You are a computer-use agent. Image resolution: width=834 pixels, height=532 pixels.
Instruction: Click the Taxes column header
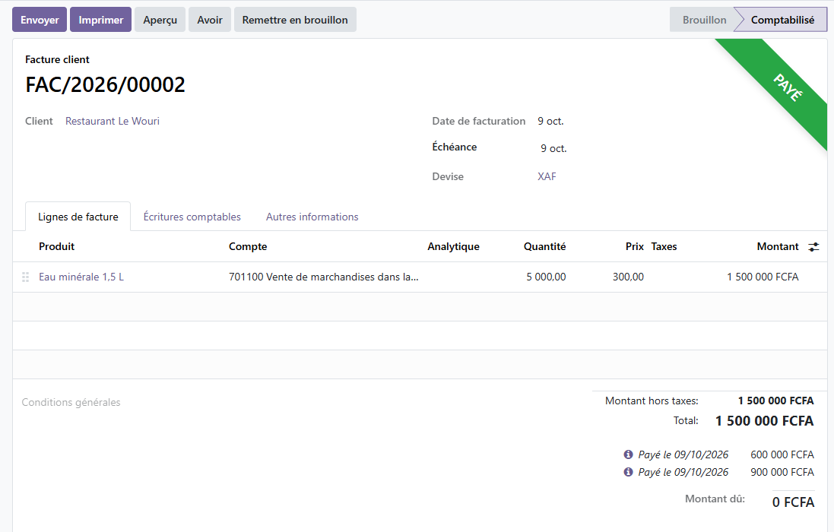click(664, 246)
